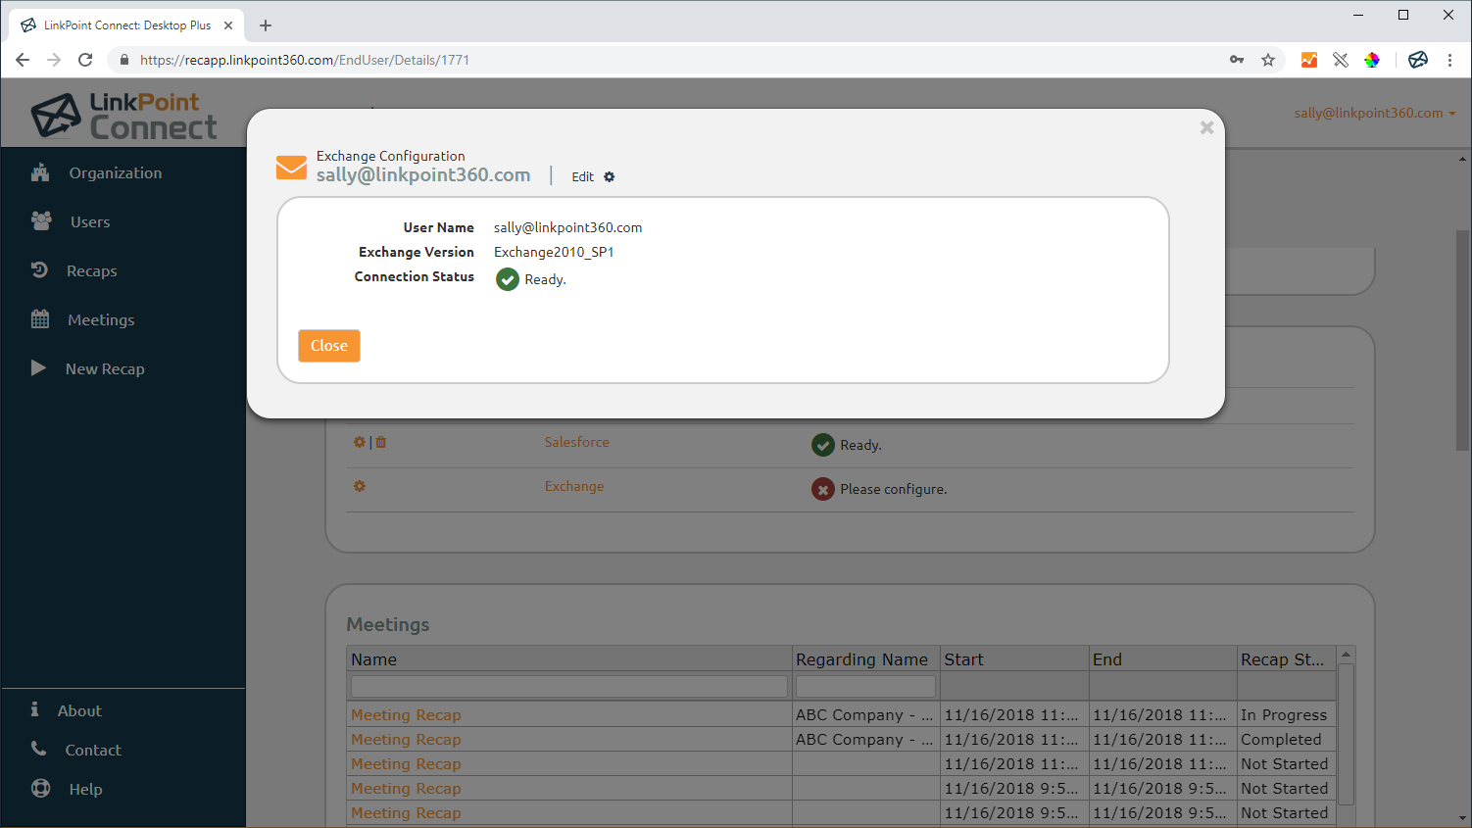Click the Please configure status text
The image size is (1472, 828).
pyautogui.click(x=893, y=489)
